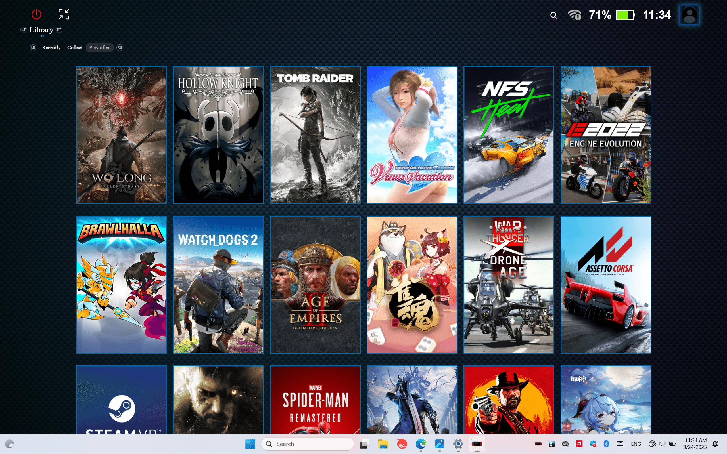
Task: Open the ENG language switcher
Action: (636, 444)
